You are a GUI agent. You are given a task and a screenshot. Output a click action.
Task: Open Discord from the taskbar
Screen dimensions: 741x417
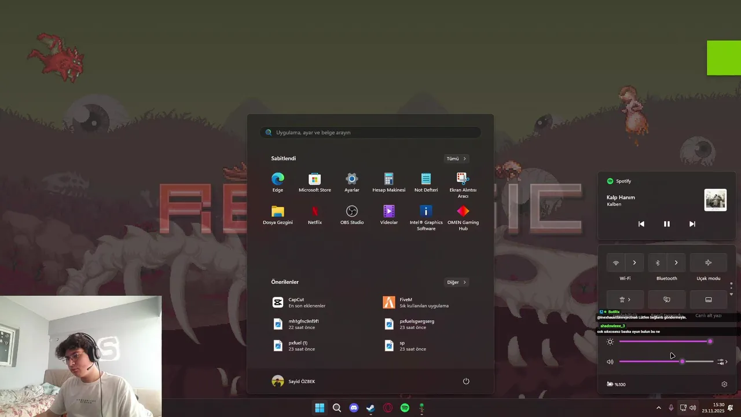coord(354,408)
